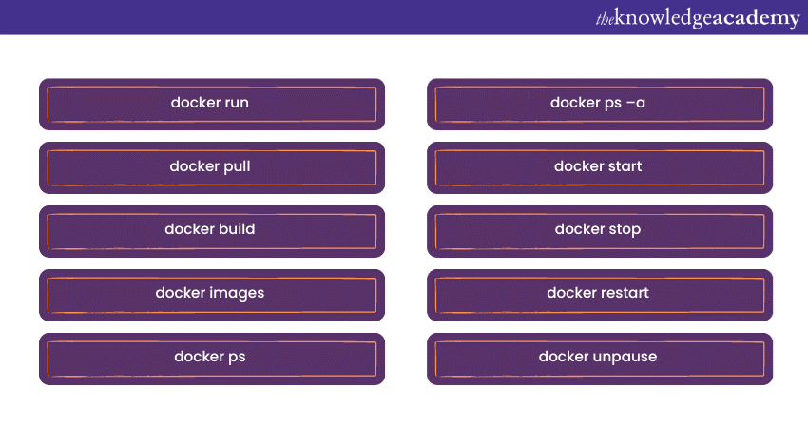Image resolution: width=808 pixels, height=428 pixels.
Task: Click the docker unpause command box
Action: tap(599, 357)
